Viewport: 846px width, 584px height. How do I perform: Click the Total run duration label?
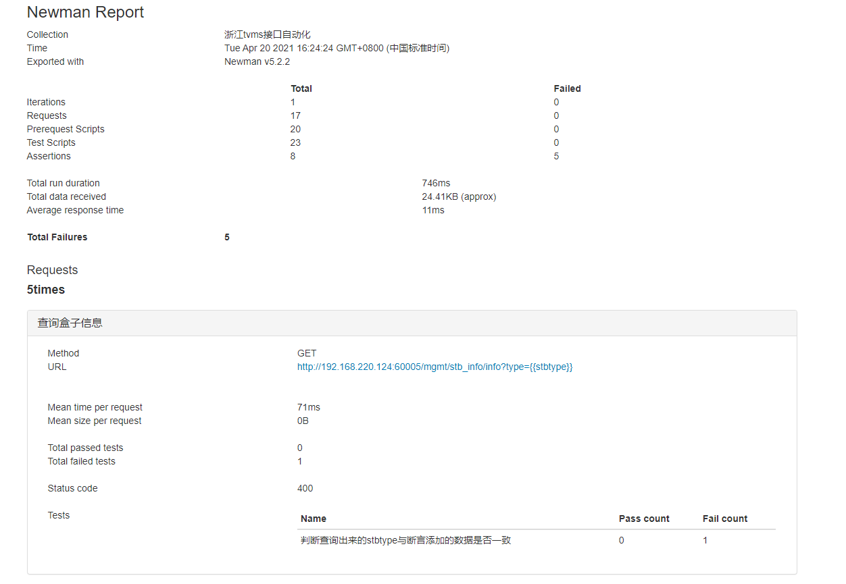coord(64,183)
